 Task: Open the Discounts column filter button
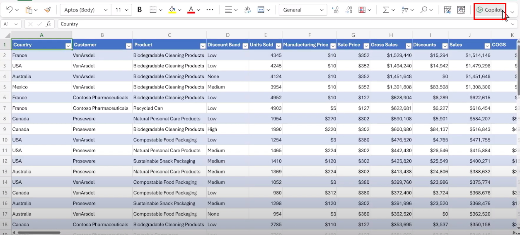pyautogui.click(x=445, y=46)
